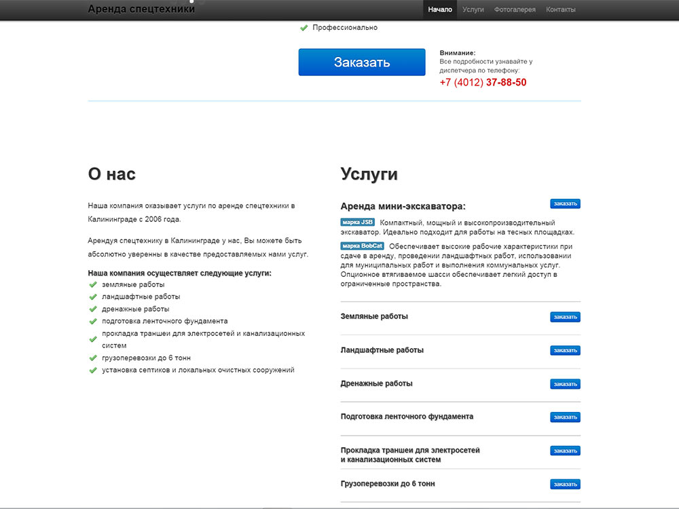Click заказать for Прокладка траншеи для электросетей
Viewport: 679px width, 509px height.
[565, 451]
